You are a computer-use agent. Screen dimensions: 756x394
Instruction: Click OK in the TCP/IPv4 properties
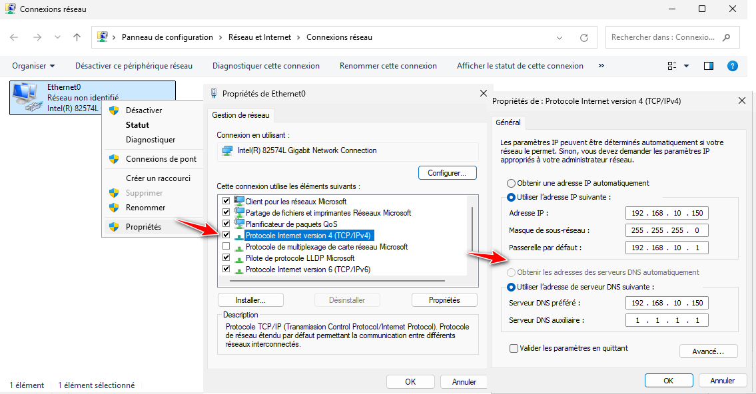click(669, 381)
